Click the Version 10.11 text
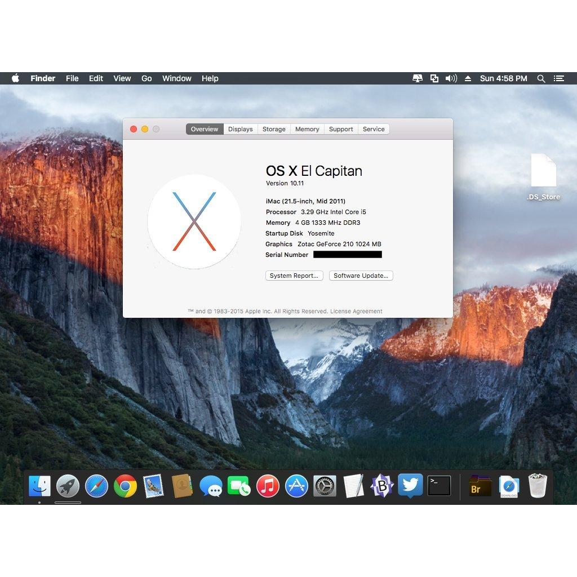Screen dimensions: 577x577 [x=285, y=183]
